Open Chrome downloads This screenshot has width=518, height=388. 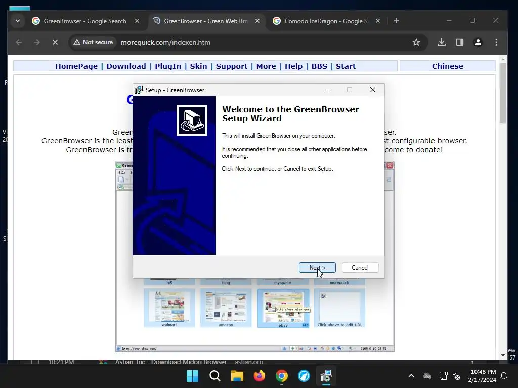(442, 42)
